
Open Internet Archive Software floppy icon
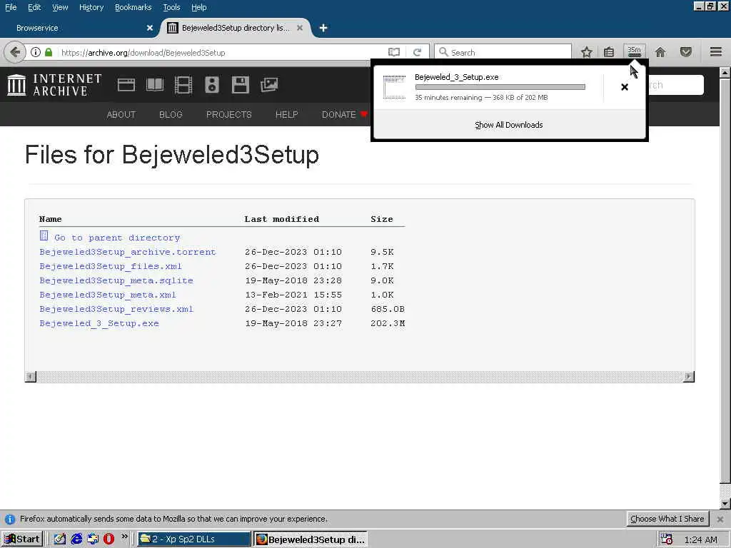click(x=240, y=85)
